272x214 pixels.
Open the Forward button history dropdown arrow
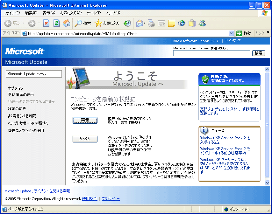click(x=39, y=23)
